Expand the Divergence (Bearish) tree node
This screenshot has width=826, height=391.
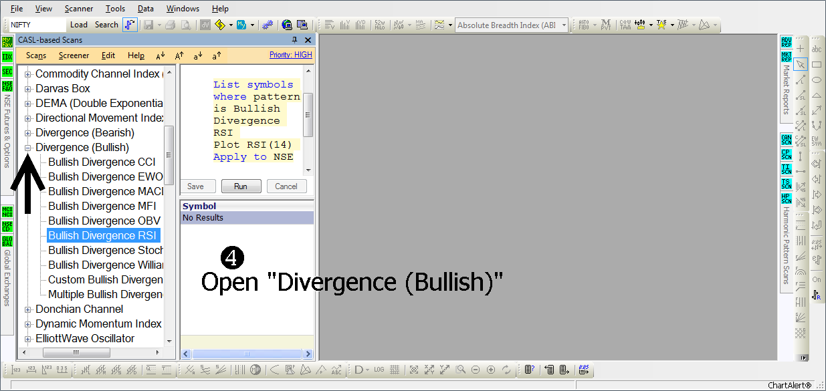click(28, 133)
